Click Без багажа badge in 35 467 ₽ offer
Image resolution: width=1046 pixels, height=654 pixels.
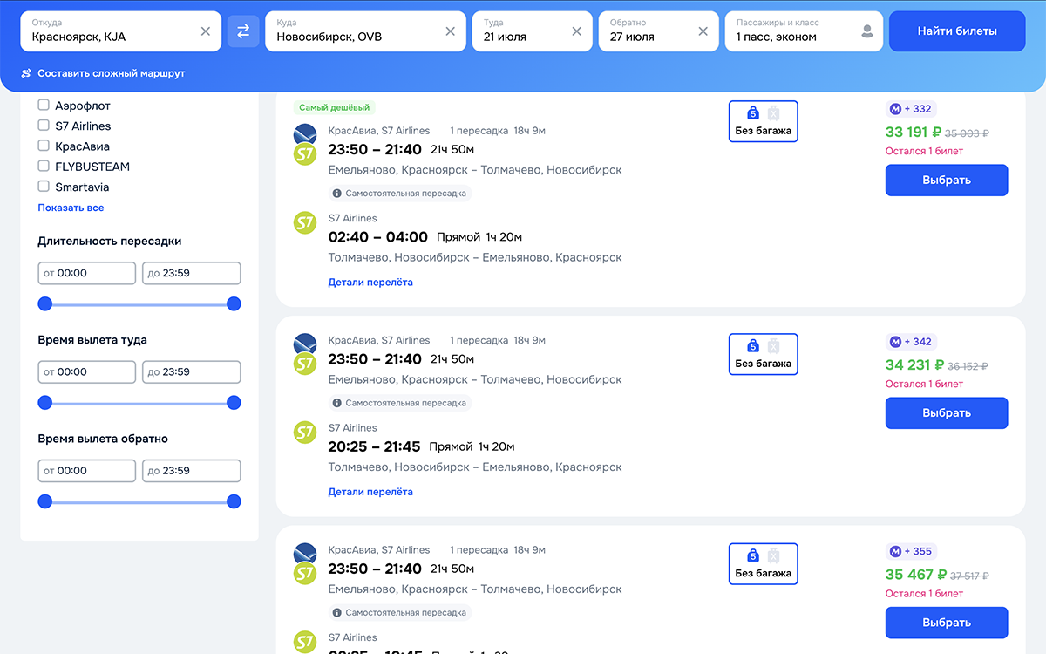[764, 564]
